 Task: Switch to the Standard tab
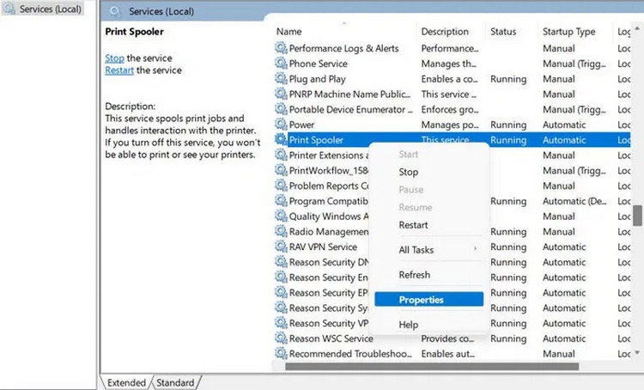(176, 382)
